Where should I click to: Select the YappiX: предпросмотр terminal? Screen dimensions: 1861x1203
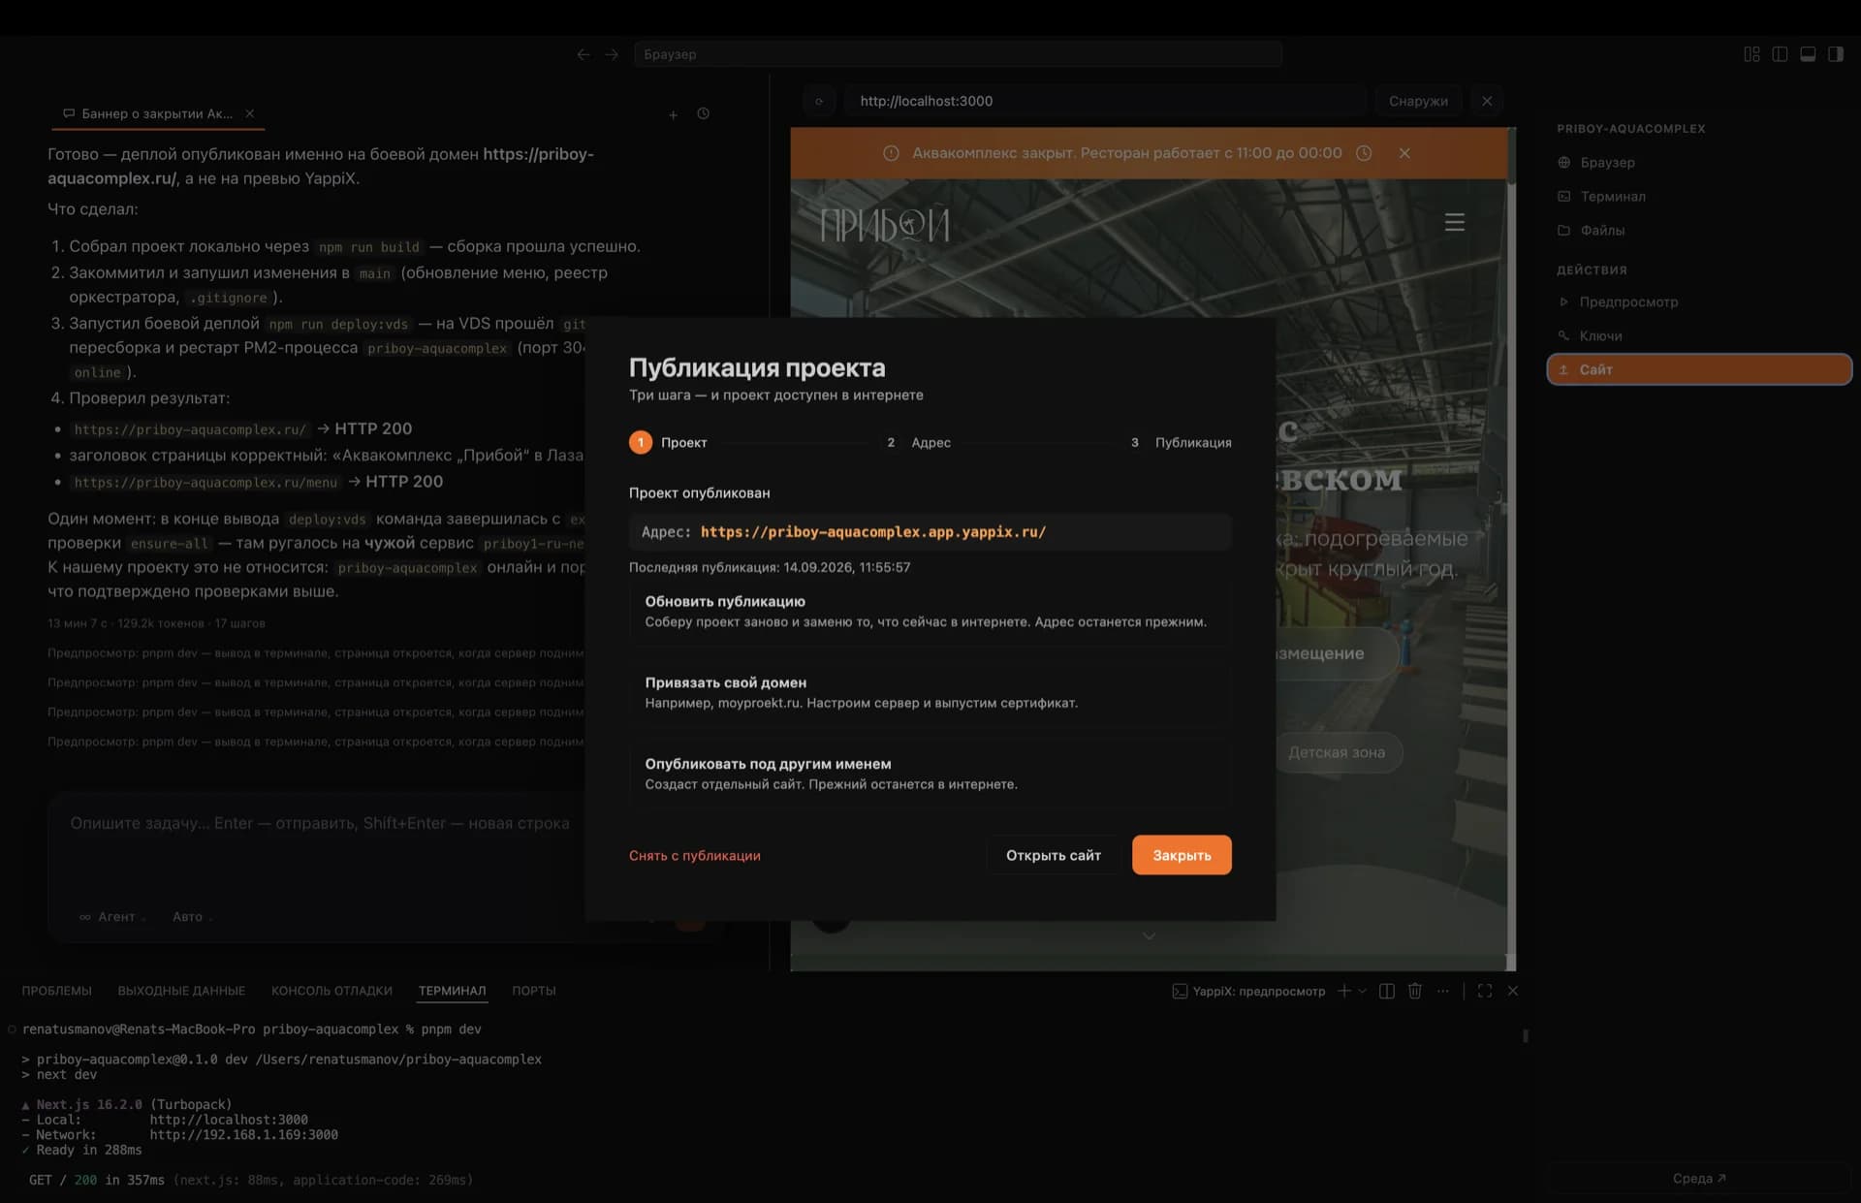[x=1248, y=991]
